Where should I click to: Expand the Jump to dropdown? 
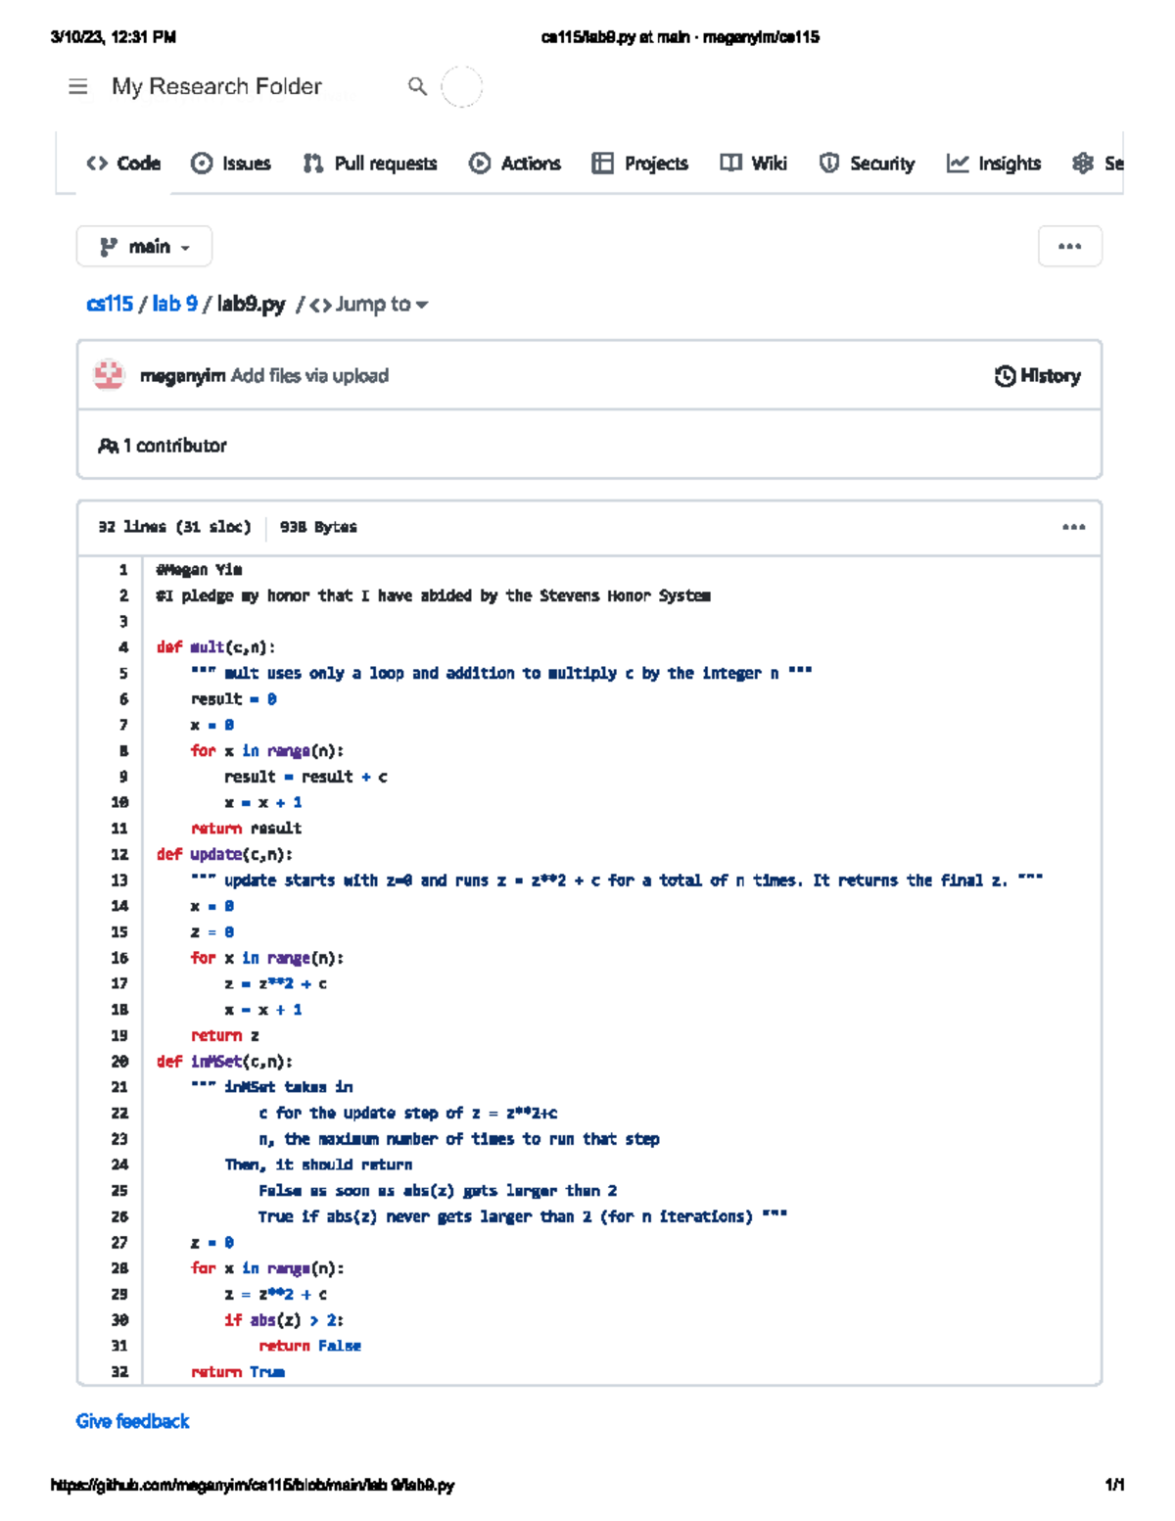click(x=370, y=305)
